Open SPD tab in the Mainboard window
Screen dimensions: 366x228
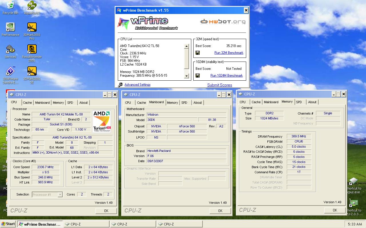tap(184, 103)
